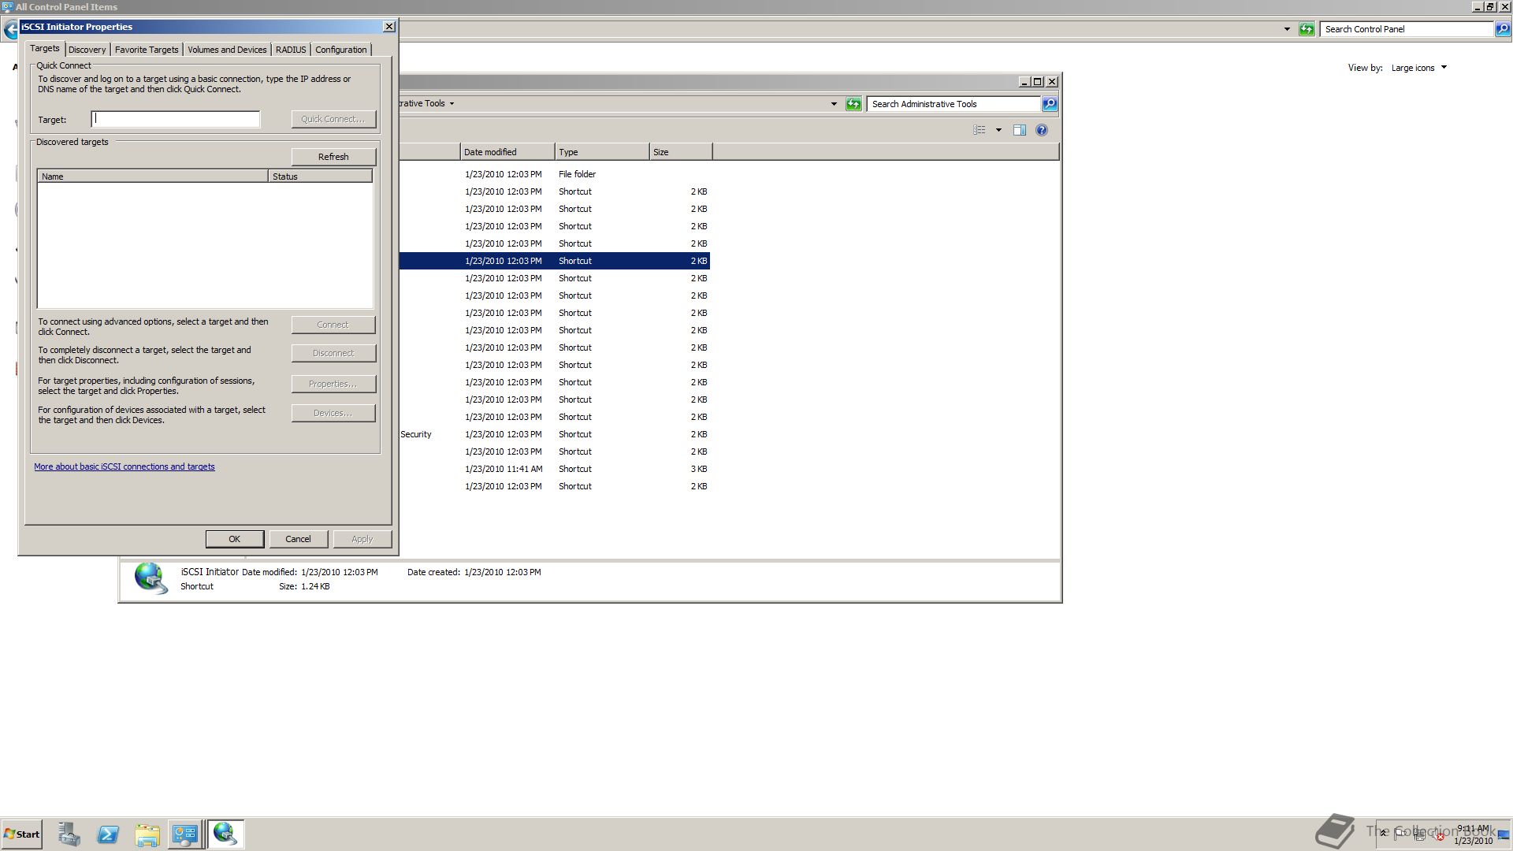Sort files by Date modified column
Image resolution: width=1513 pixels, height=851 pixels.
pos(507,152)
